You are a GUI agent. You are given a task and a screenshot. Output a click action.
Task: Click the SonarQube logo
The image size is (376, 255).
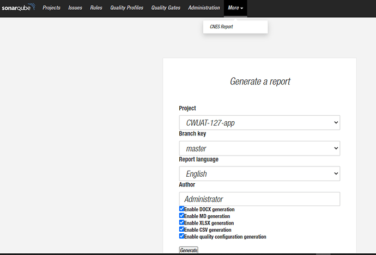pos(19,8)
